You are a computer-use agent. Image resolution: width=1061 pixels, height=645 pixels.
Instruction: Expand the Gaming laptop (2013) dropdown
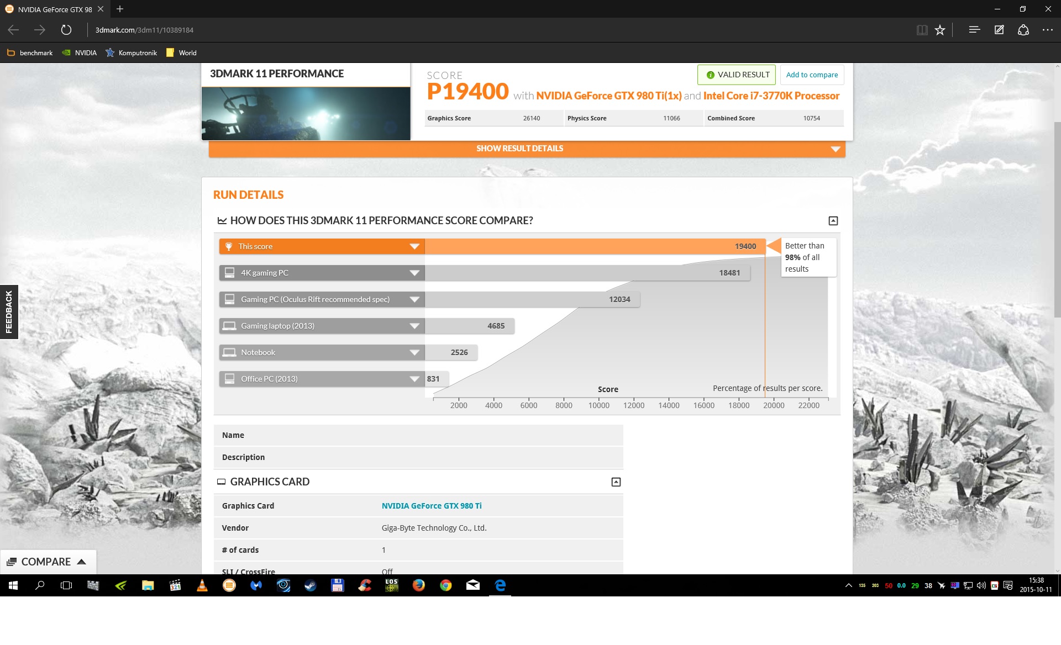[x=414, y=326]
